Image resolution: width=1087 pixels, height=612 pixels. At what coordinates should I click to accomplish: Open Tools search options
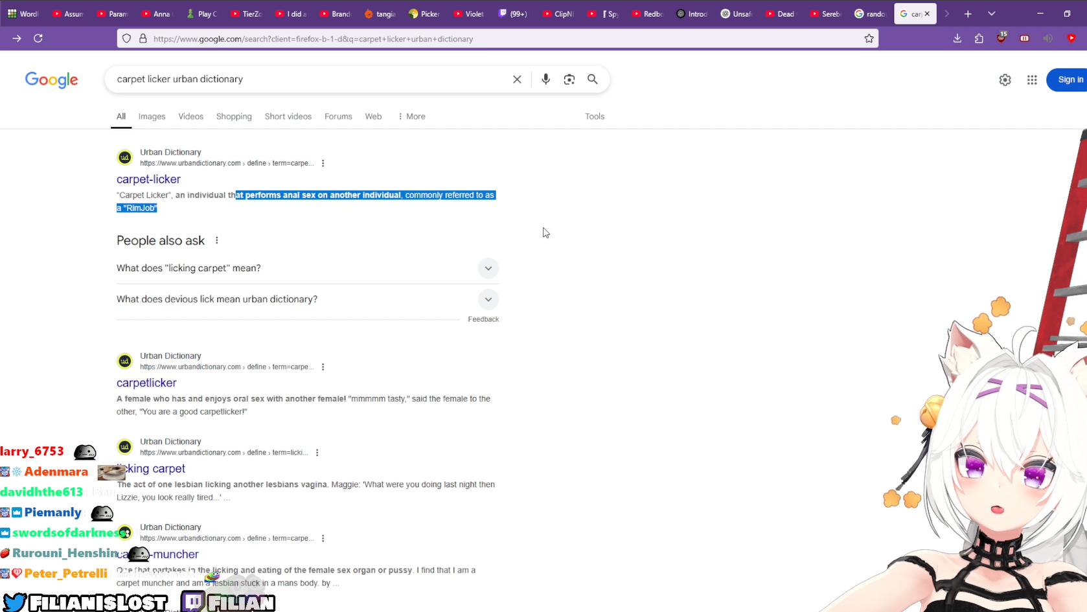pos(594,117)
